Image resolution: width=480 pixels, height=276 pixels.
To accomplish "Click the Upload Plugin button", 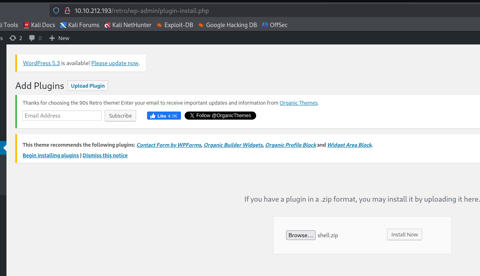I will point(88,86).
